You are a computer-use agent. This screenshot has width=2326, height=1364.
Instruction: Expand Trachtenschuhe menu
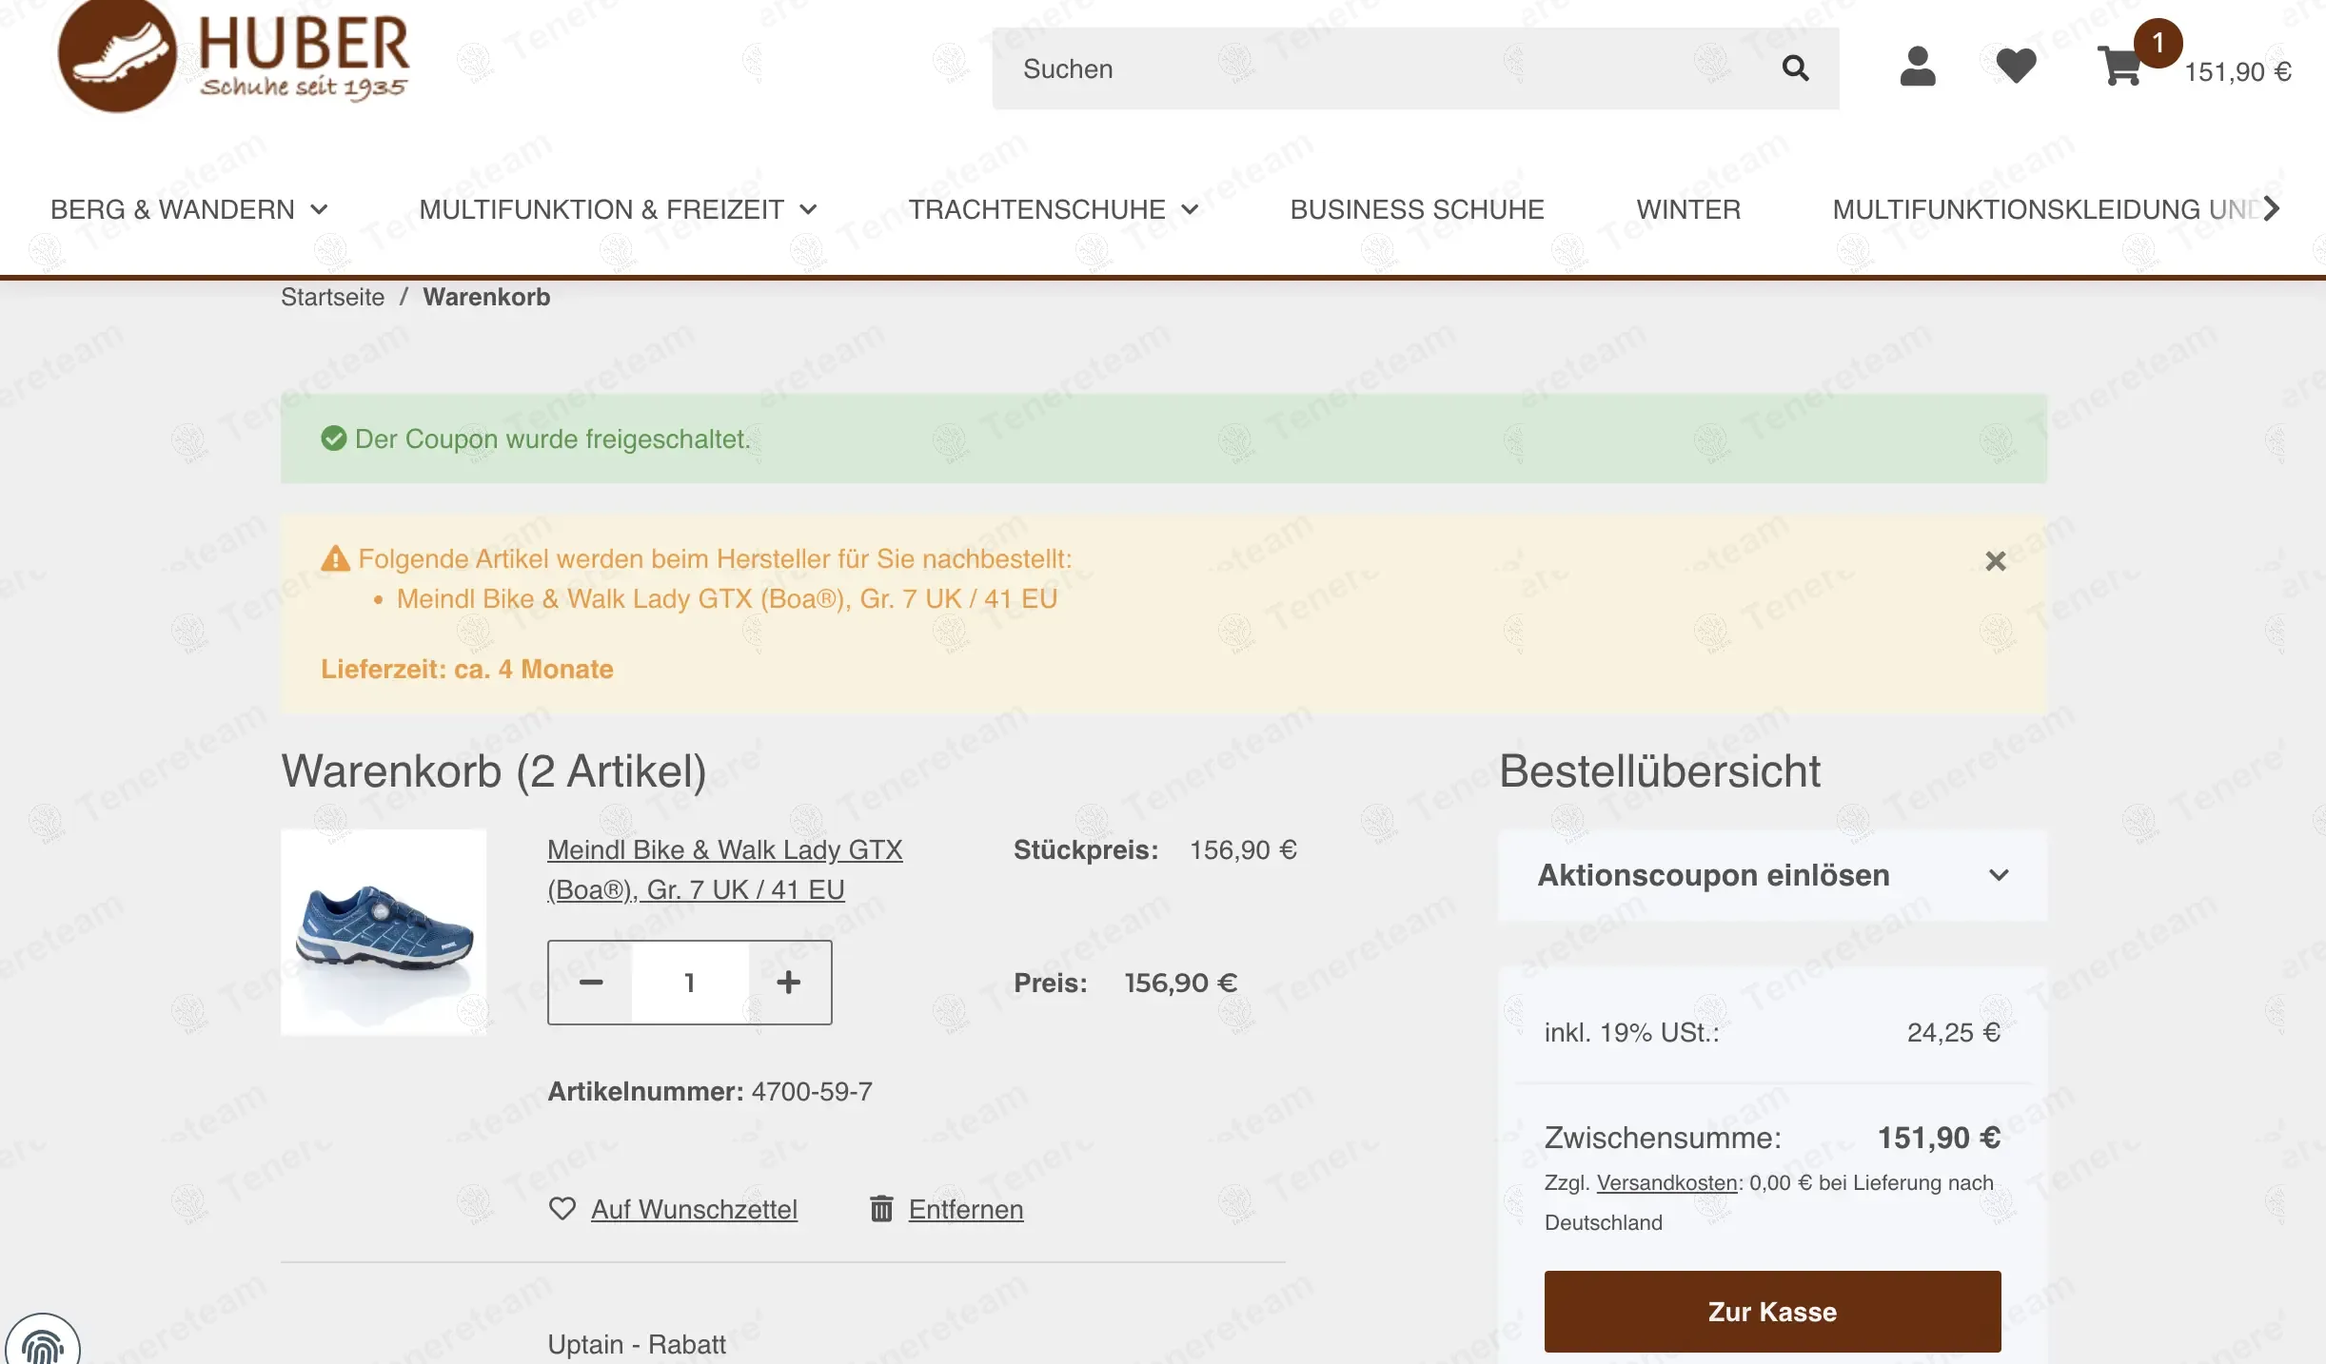click(1054, 209)
